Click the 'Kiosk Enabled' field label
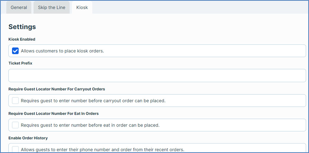The height and width of the screenshot is (153, 309). coord(22,39)
